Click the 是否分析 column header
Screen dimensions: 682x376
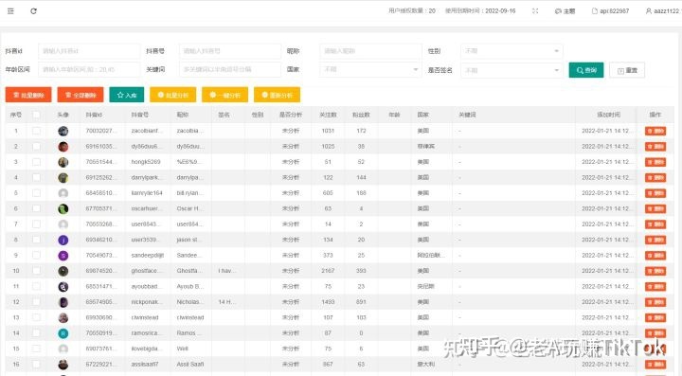[x=291, y=115]
